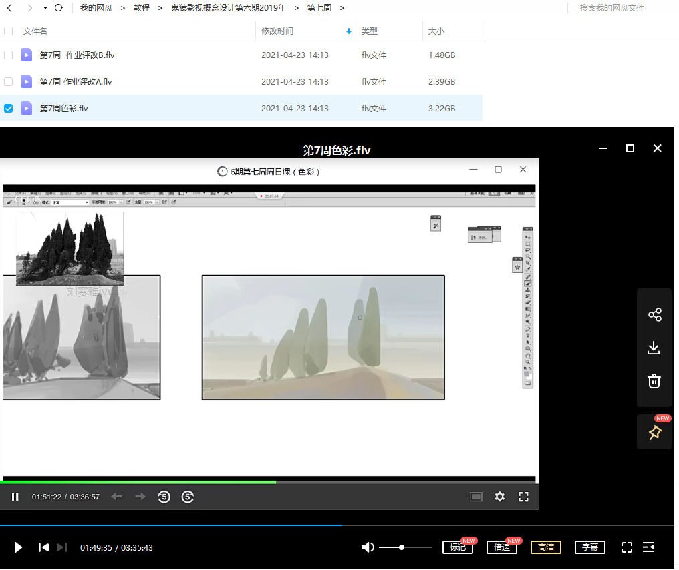679x570 pixels.
Task: Tick the select-all checkbox beside 文件名
Action: [9, 31]
